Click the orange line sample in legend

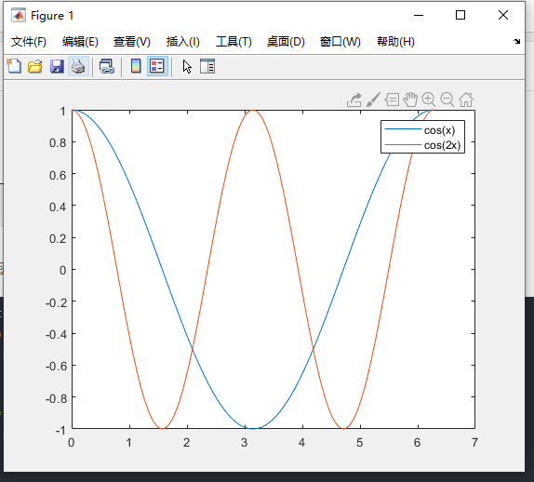(x=403, y=145)
